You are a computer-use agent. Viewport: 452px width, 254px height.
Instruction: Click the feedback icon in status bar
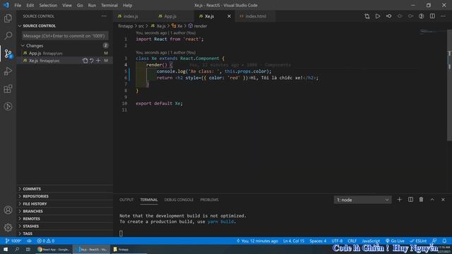tap(434, 241)
